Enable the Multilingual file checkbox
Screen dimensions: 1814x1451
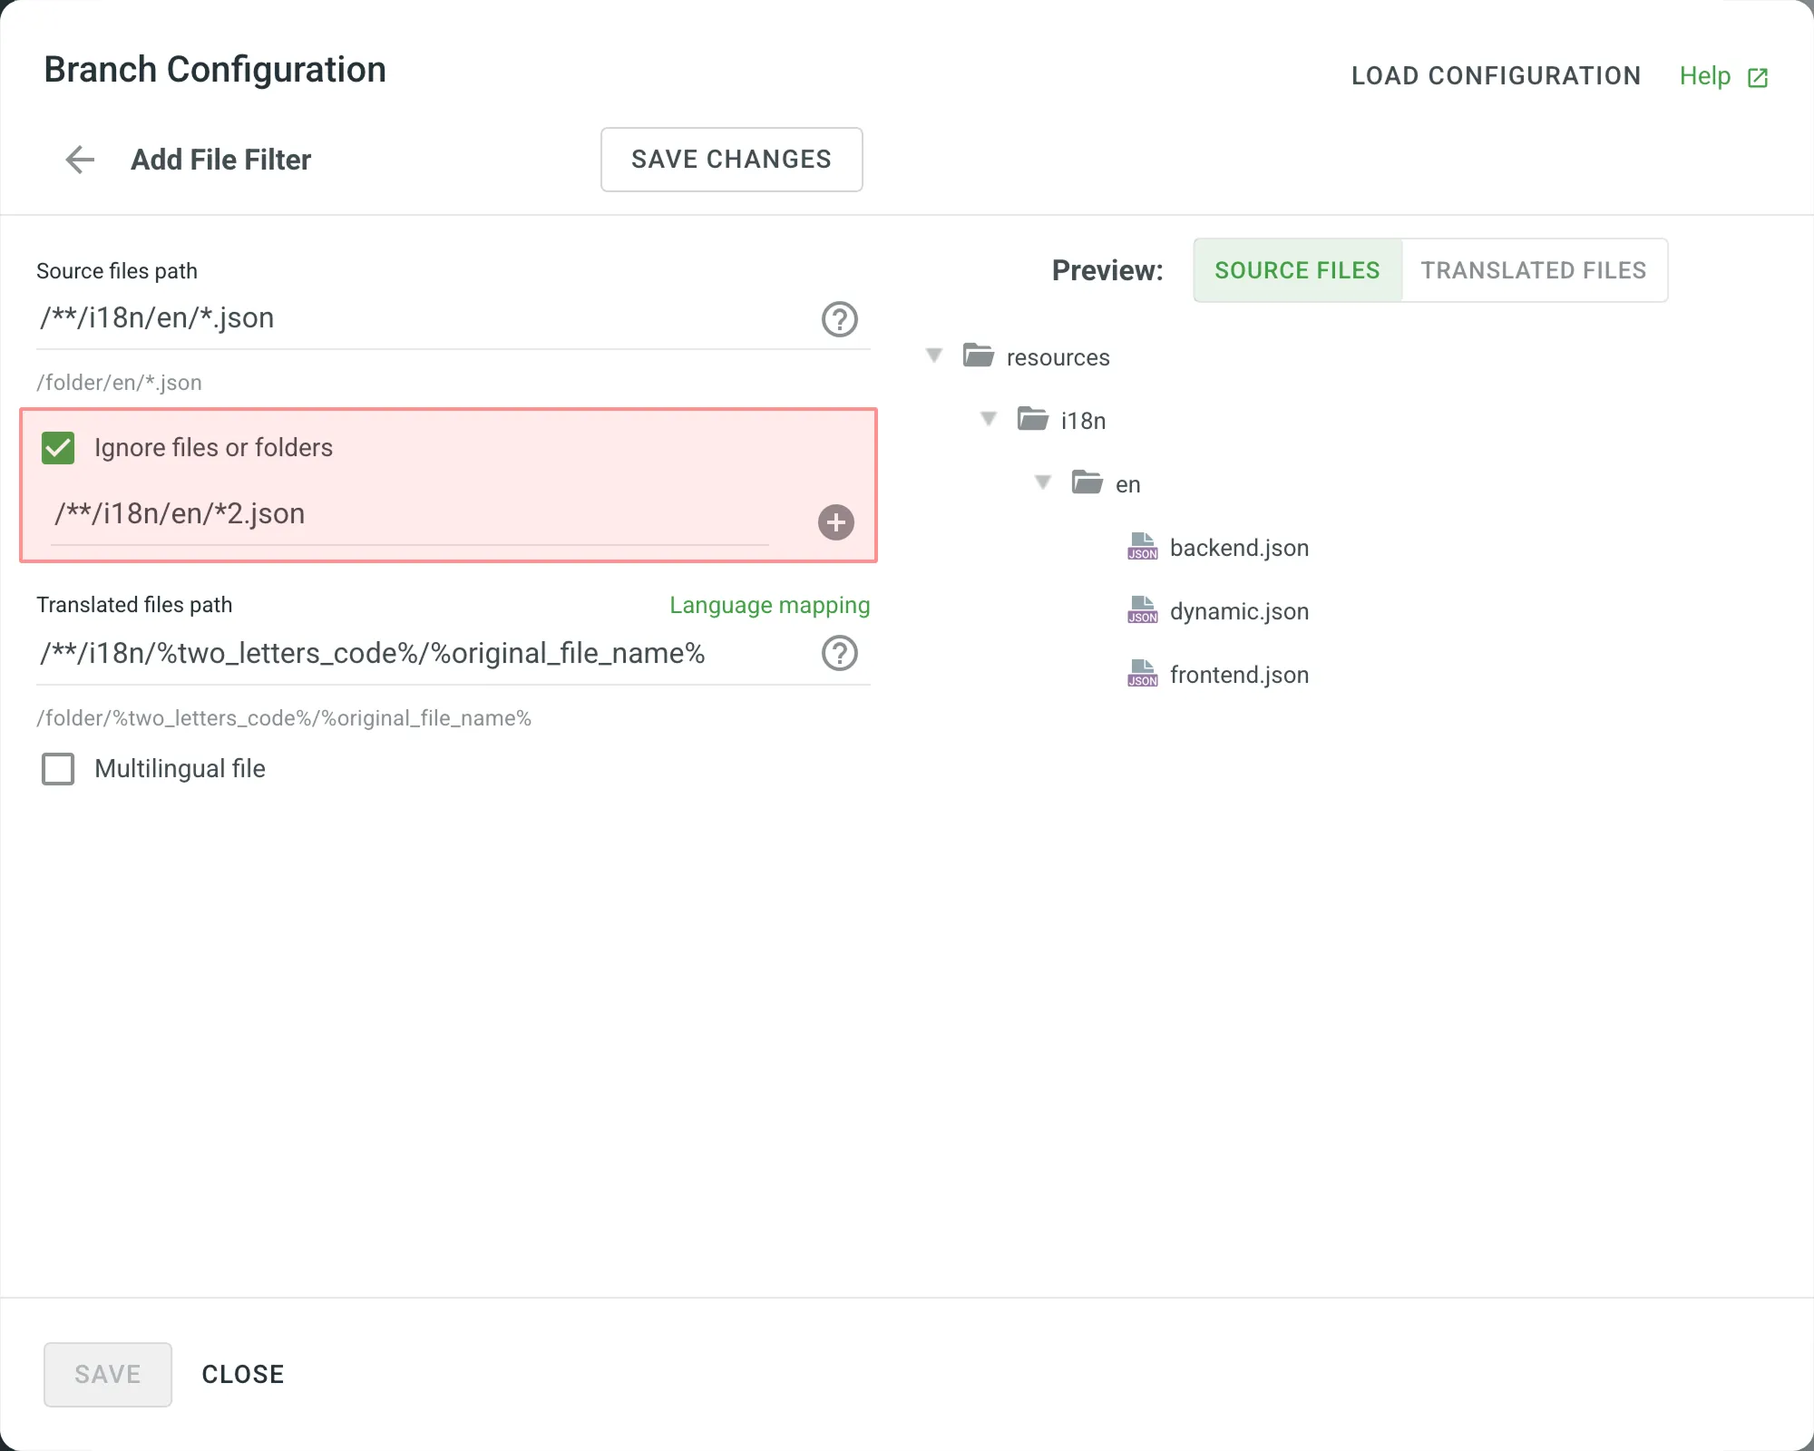[58, 769]
